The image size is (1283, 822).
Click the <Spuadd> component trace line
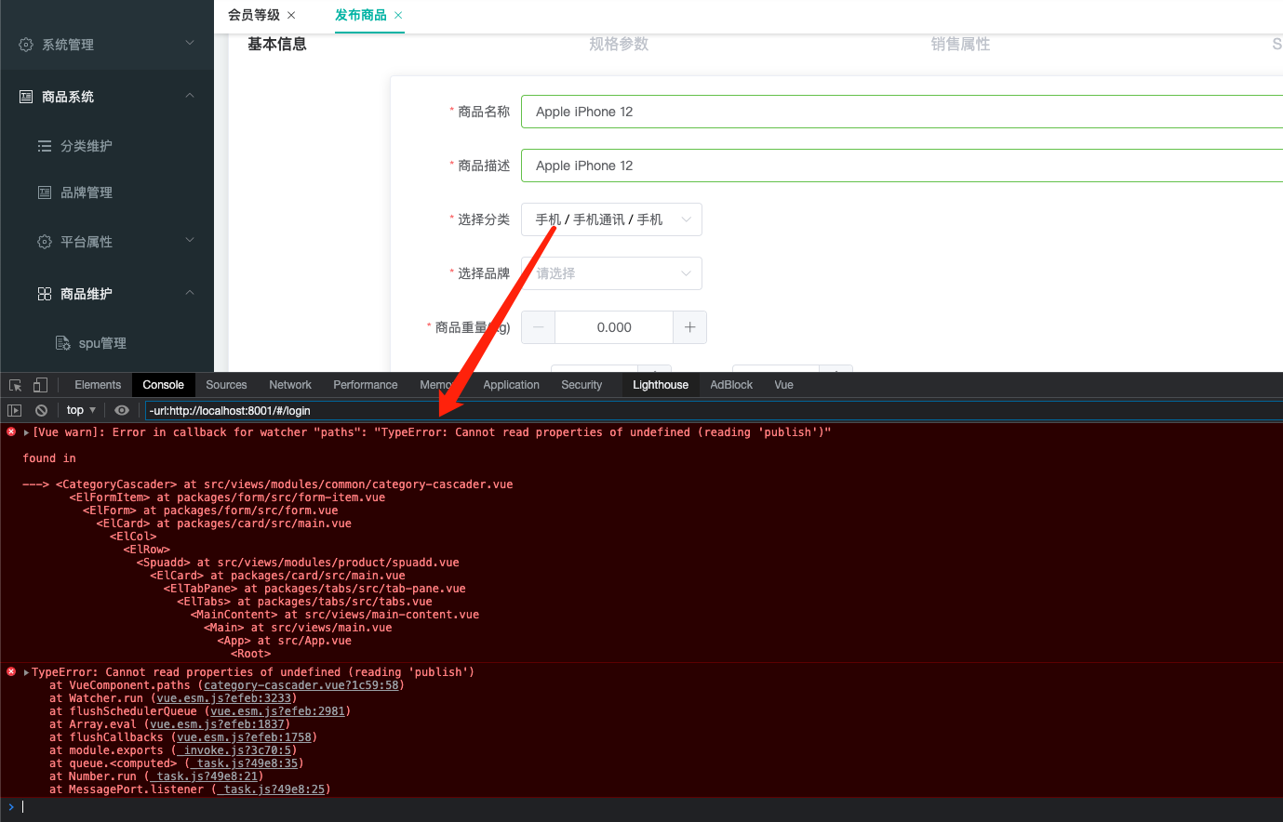coord(298,563)
